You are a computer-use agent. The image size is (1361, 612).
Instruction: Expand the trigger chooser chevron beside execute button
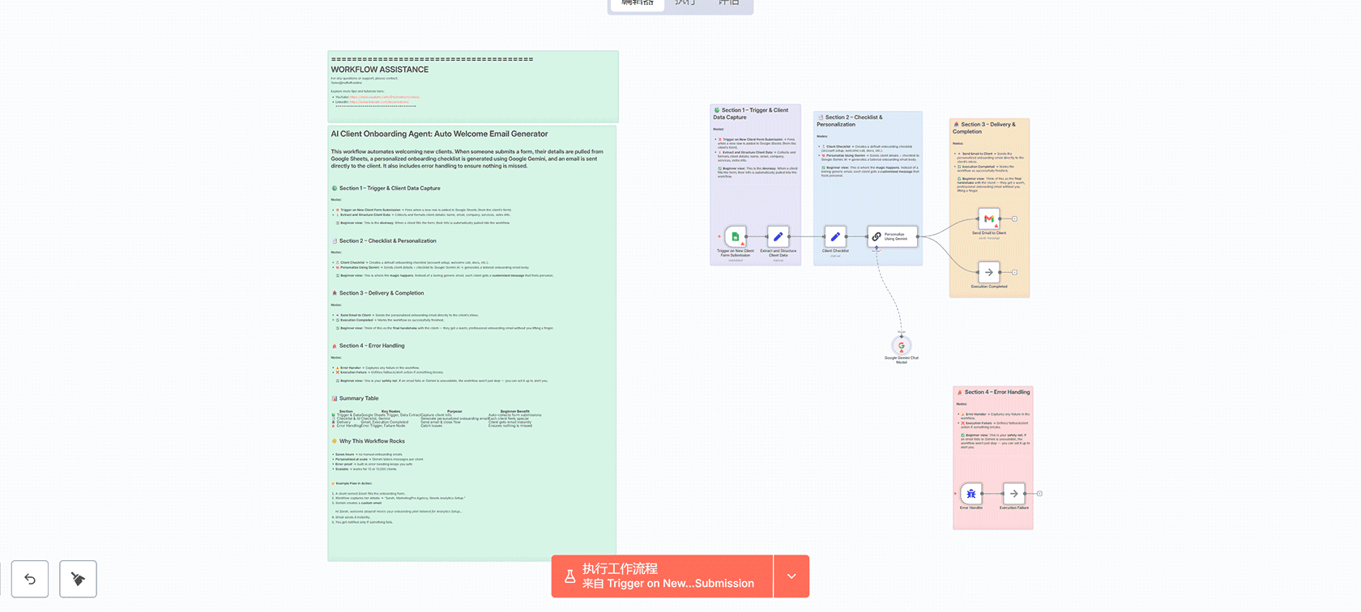click(791, 576)
